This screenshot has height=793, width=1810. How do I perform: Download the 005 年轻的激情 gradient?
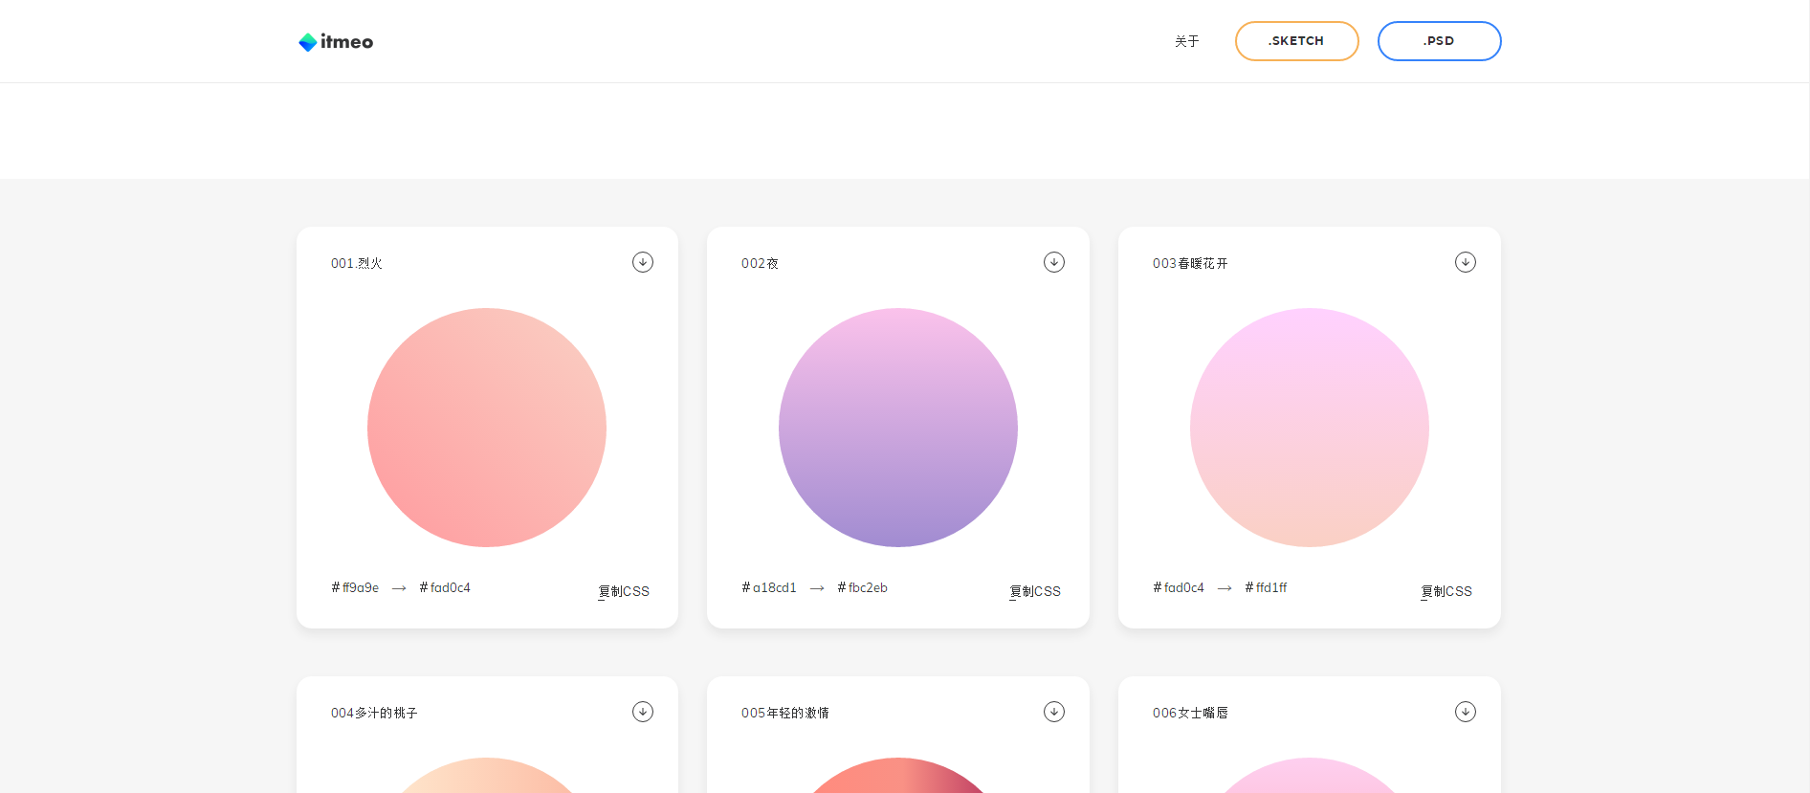coord(1053,712)
